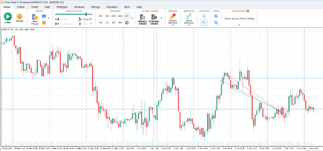Step one Bar Forward
The image size is (323, 151).
click(x=64, y=24)
